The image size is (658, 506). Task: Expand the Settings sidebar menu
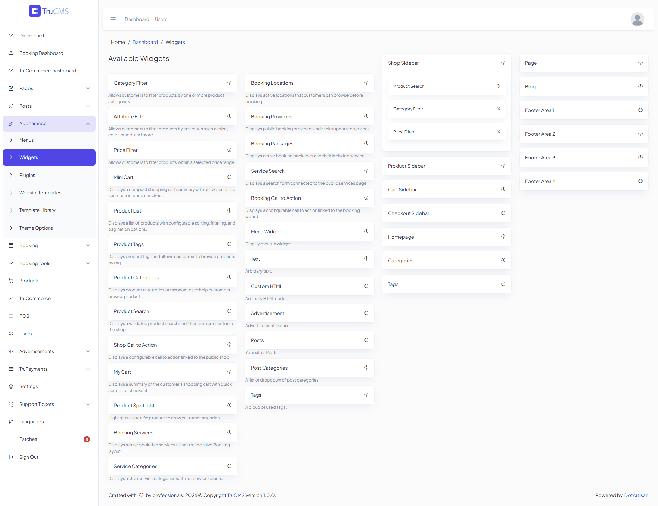pos(49,386)
